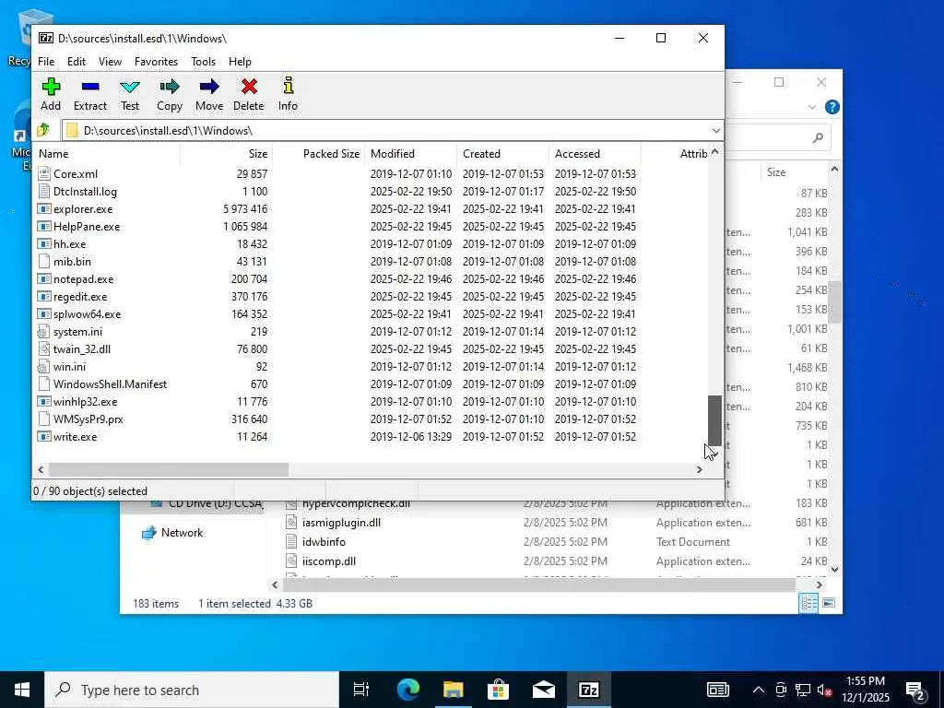Select iasmigplugin.dll in Explorer window

click(x=341, y=522)
